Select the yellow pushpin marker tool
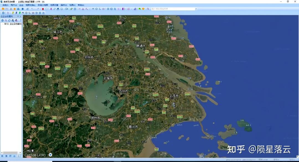 click(x=13, y=13)
